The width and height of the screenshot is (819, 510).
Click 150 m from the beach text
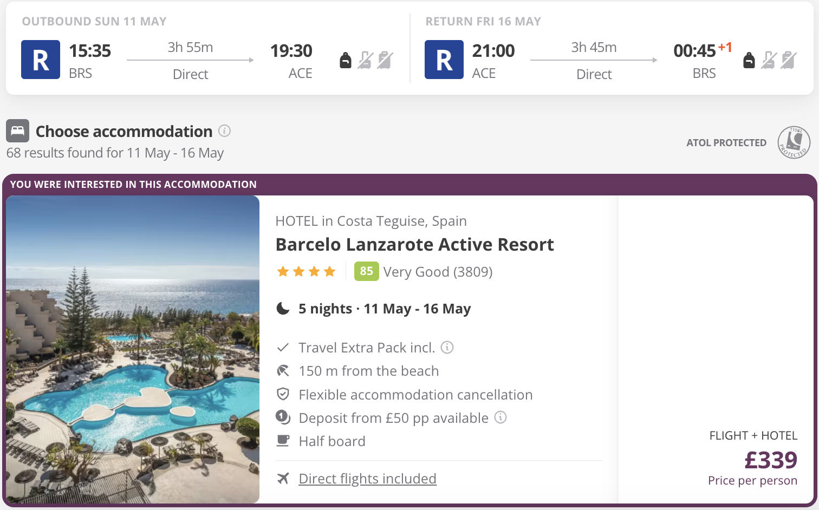click(368, 371)
